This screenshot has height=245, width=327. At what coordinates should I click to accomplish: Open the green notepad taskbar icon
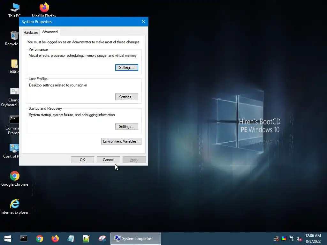click(x=86, y=239)
